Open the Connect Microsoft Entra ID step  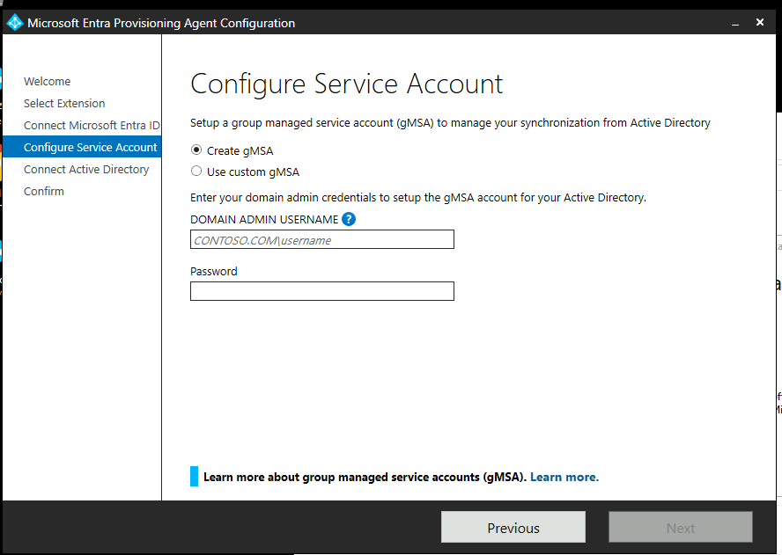click(92, 125)
